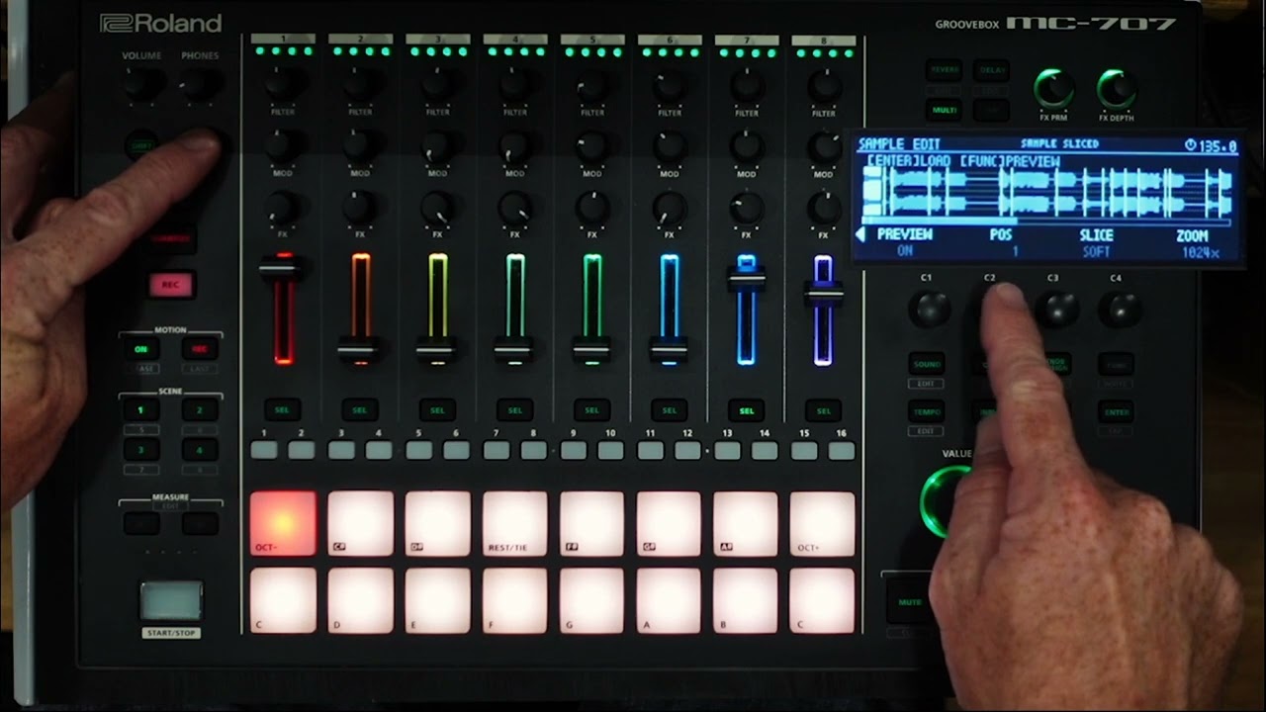Toggle track 3 SEL button
The image size is (1266, 712).
pos(437,409)
